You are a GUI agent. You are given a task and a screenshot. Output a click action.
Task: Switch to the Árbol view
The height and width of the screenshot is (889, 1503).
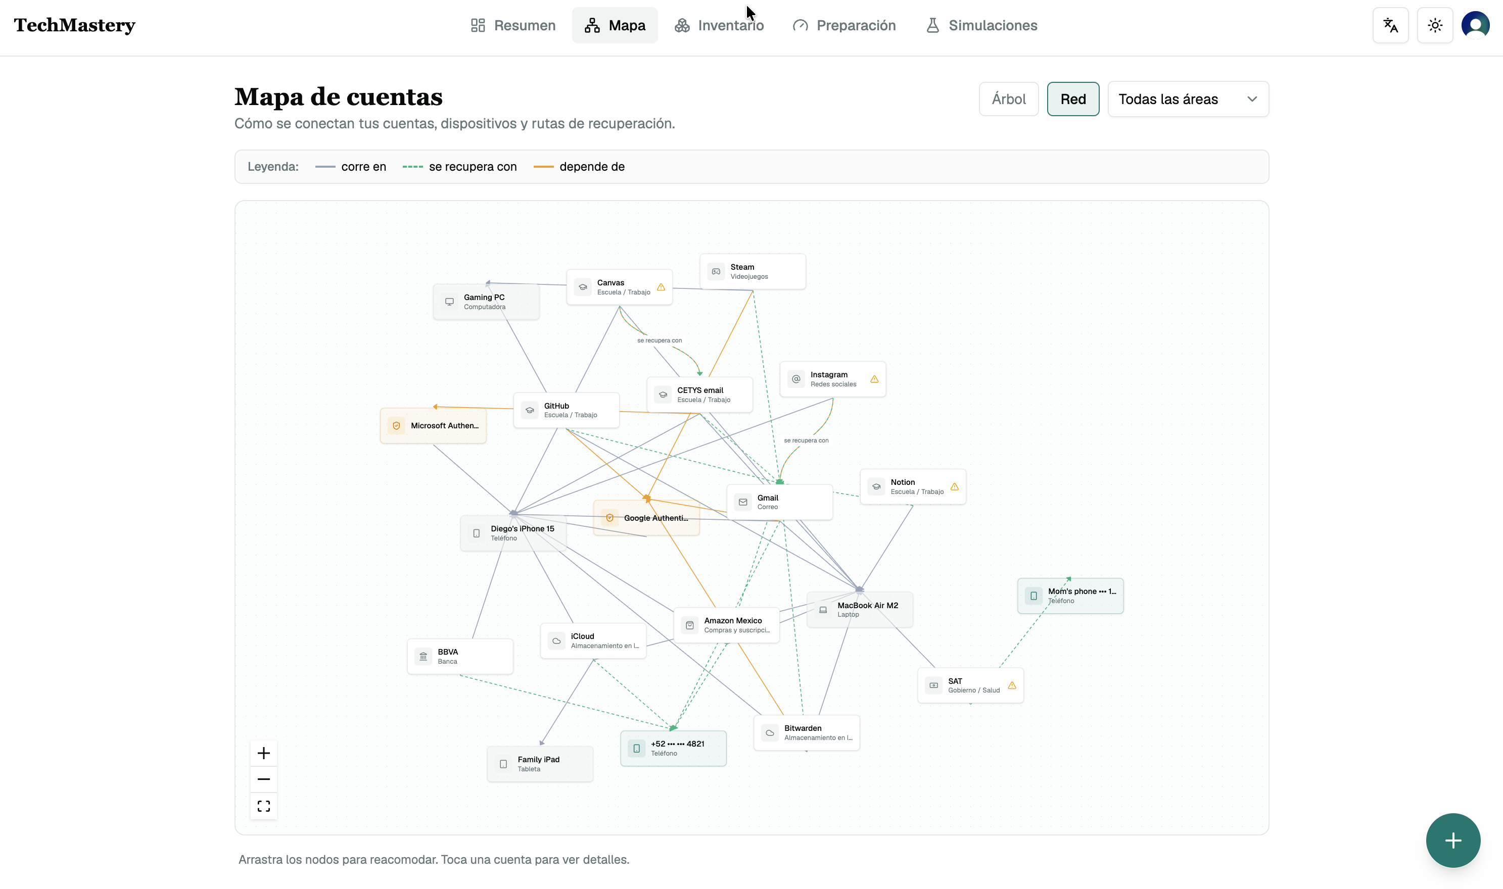[1009, 99]
